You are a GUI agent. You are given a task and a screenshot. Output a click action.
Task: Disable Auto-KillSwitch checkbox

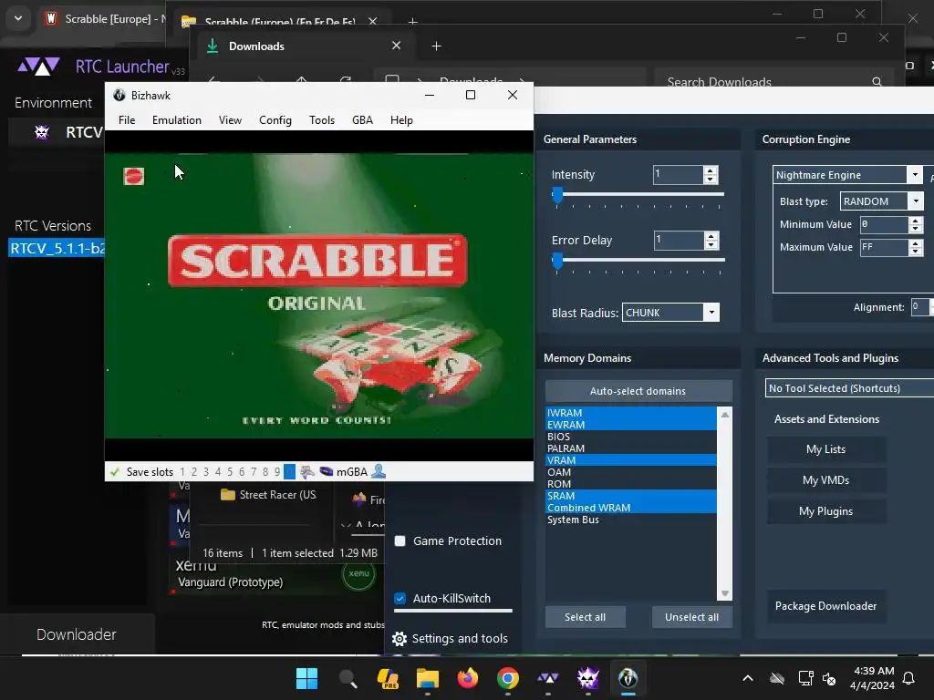point(400,598)
